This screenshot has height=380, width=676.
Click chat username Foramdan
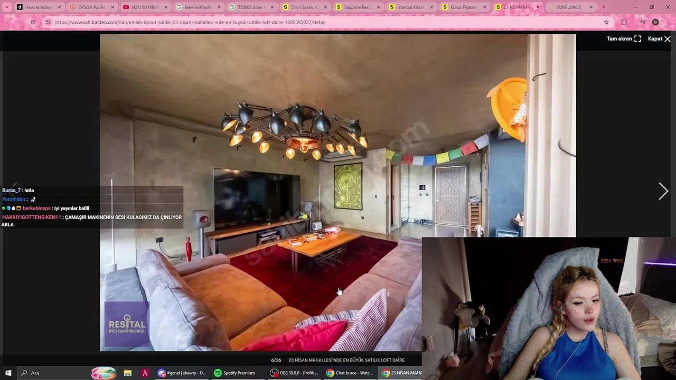[14, 199]
